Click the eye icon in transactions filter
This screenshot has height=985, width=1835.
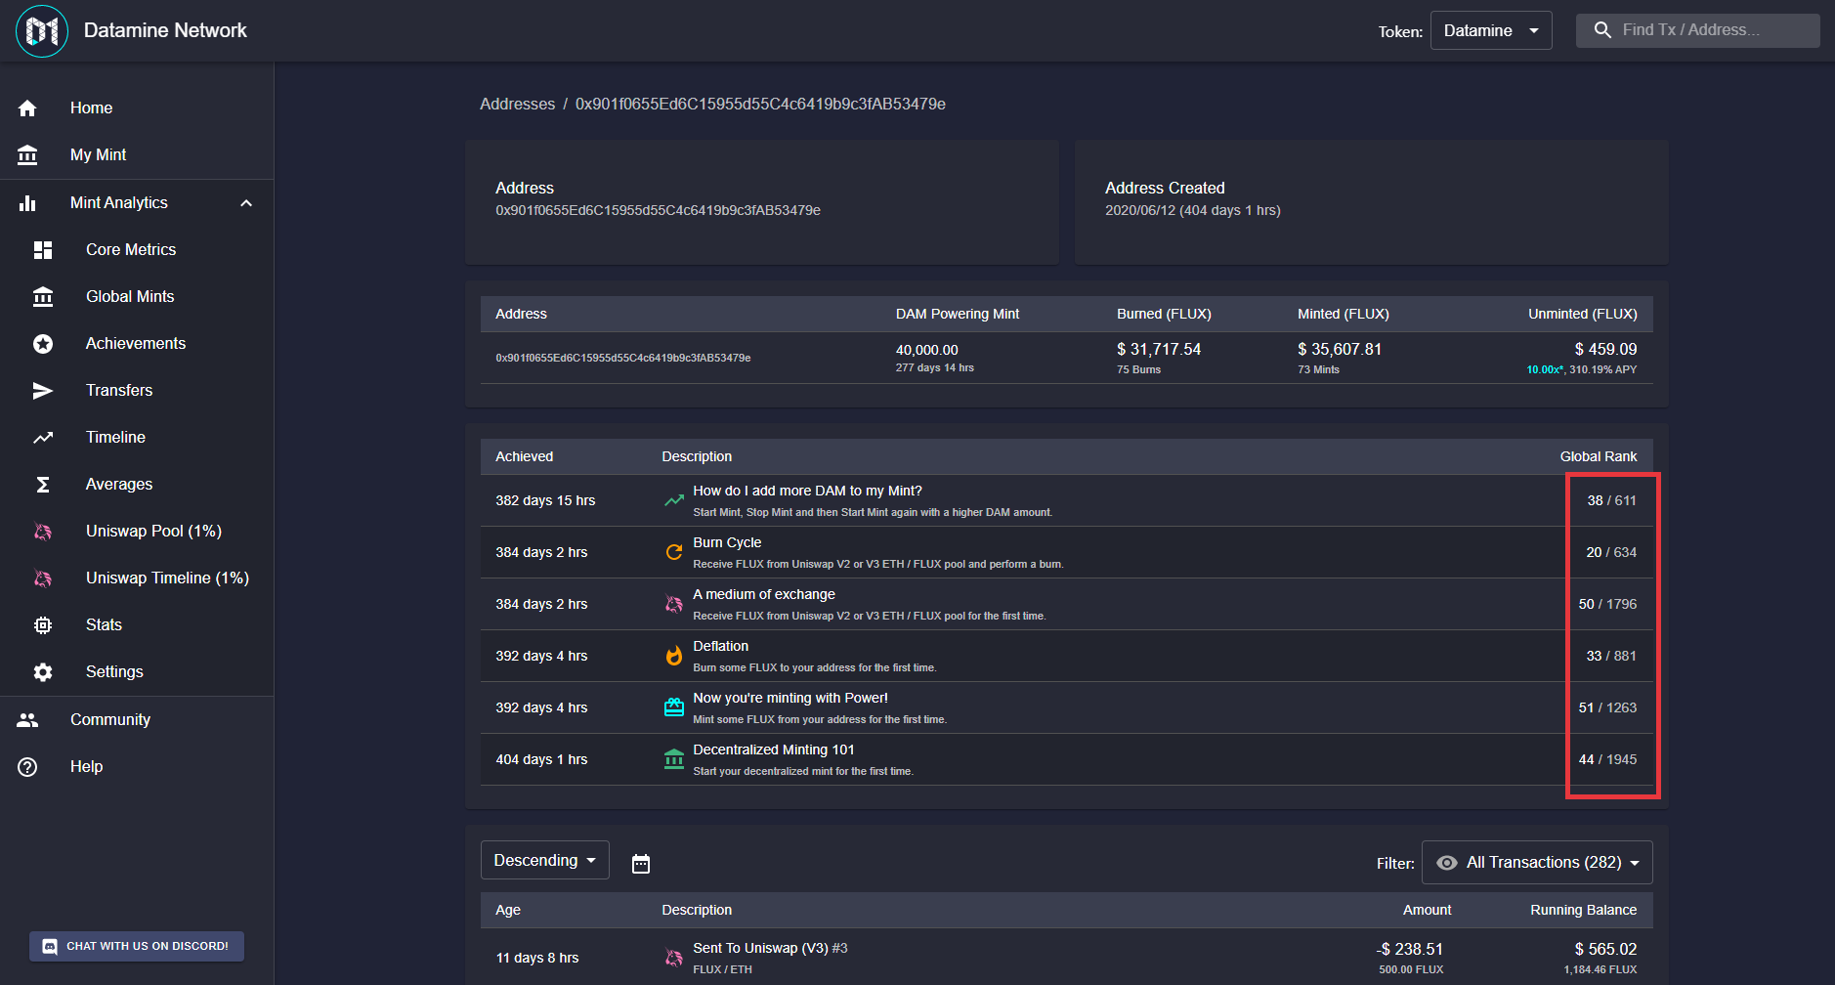[1447, 863]
